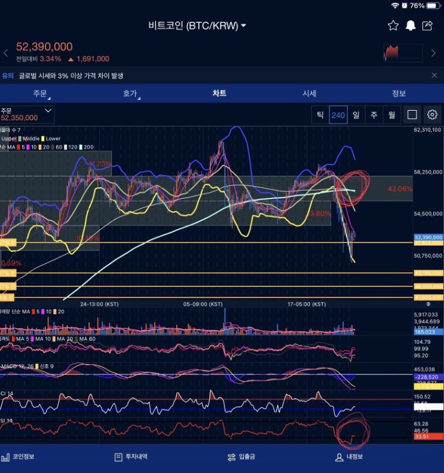Go to previous coin with left arrow
Image resolution: width=444 pixels, height=473 pixels.
[x=6, y=53]
